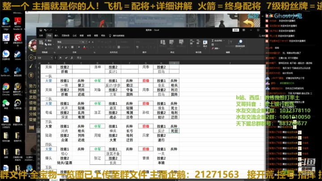Viewport: 322px width, 181px height.
Task: Select the cell 刘备 in the sheet
Action: [x=97, y=90]
